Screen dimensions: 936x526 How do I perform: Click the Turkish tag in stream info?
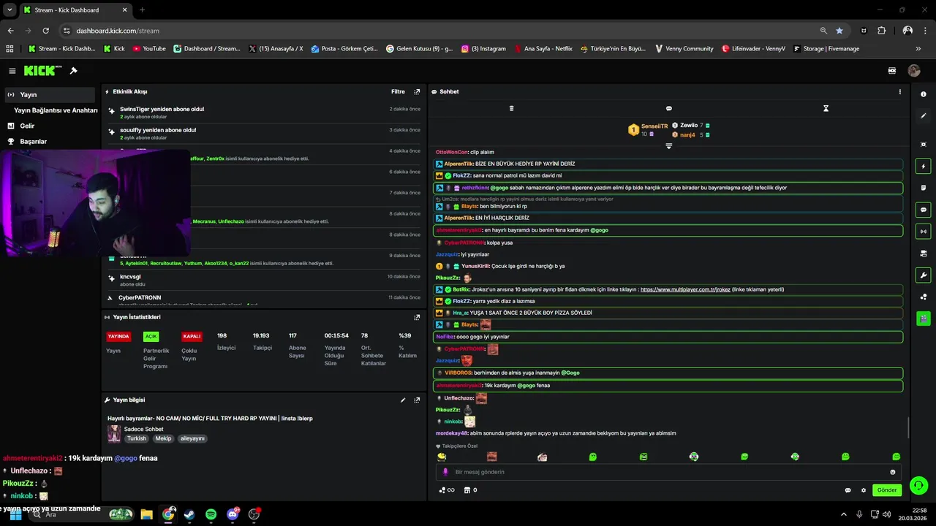tap(137, 438)
